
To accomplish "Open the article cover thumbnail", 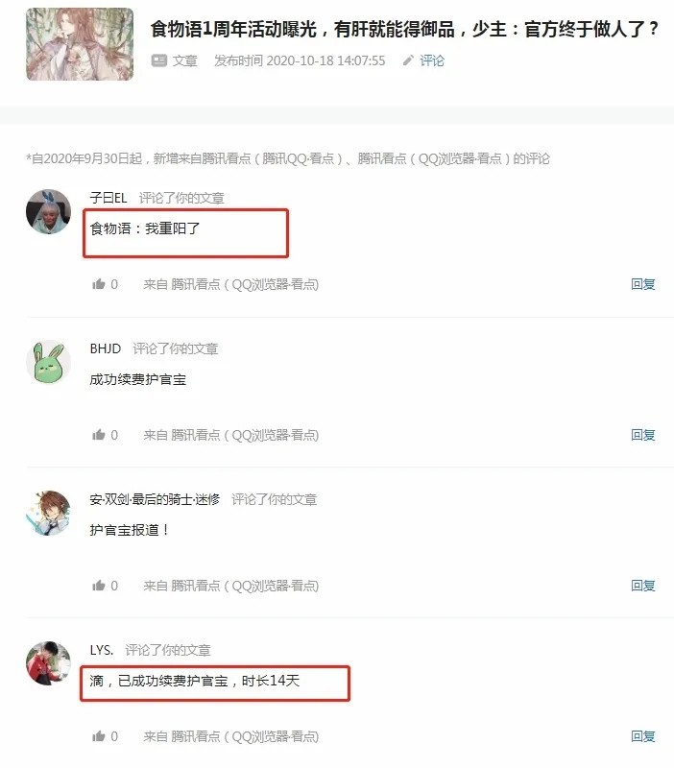I will coord(80,44).
